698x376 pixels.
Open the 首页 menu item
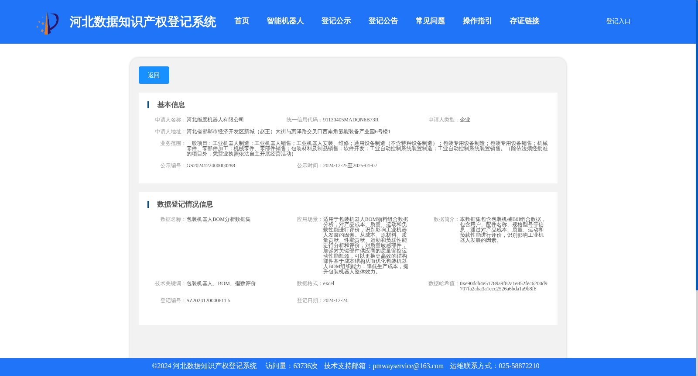pos(242,21)
